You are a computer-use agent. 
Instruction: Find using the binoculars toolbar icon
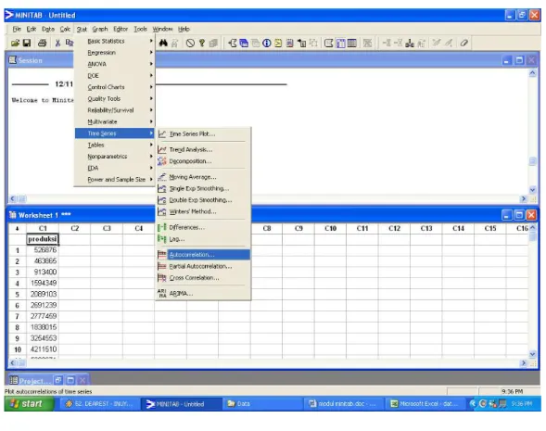coord(163,43)
